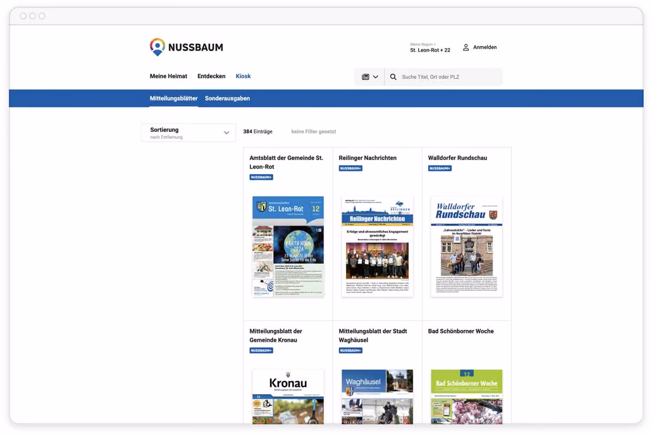Click the user profile icon beside Anmelden
Image resolution: width=652 pixels, height=435 pixels.
(x=466, y=47)
